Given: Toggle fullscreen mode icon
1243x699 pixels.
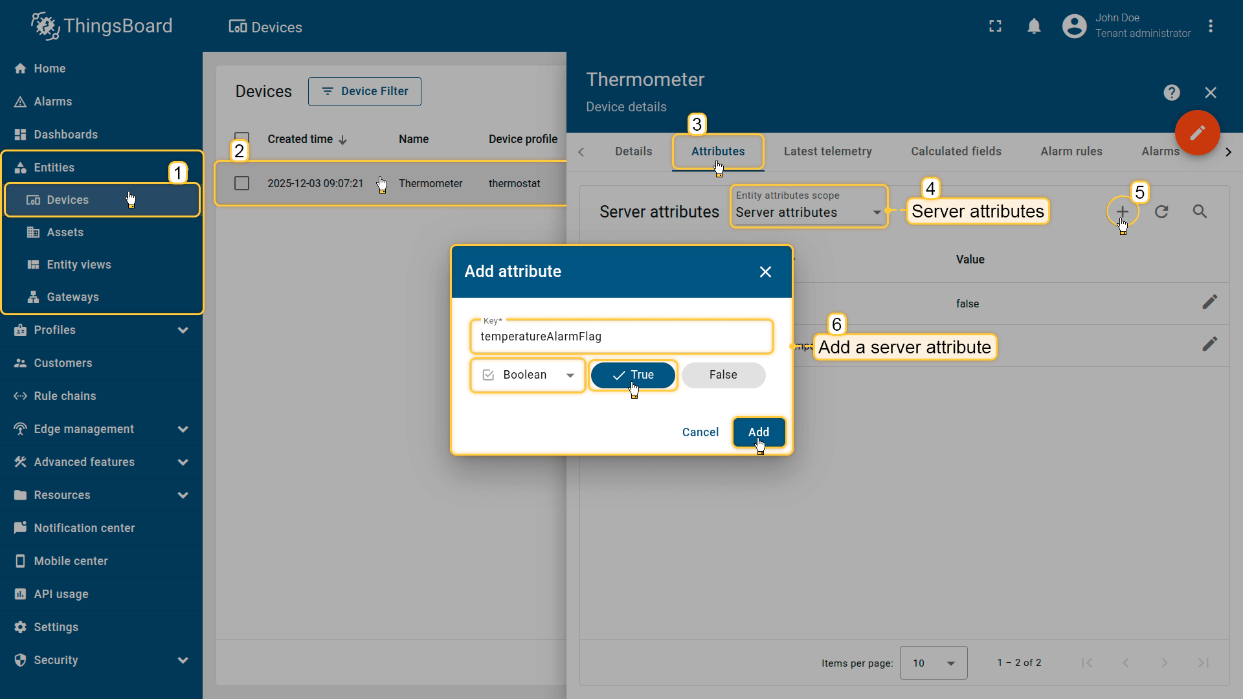Looking at the screenshot, I should (995, 27).
